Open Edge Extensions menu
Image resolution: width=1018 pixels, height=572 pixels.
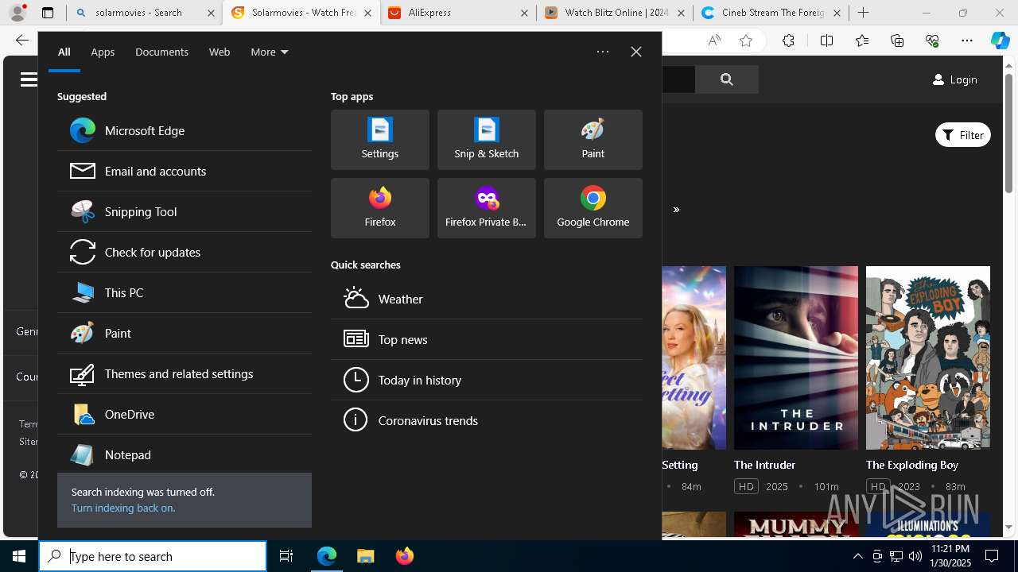[x=788, y=41]
